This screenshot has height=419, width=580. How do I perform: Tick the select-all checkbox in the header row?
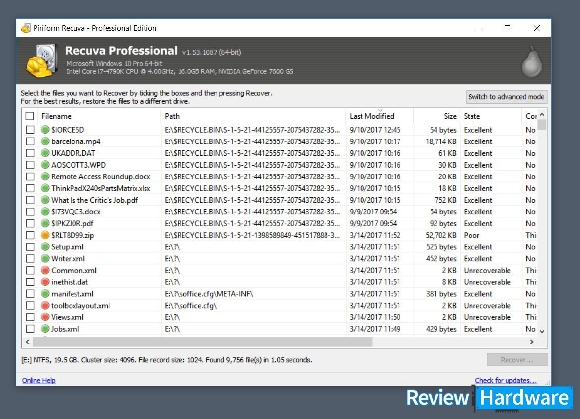coord(30,116)
